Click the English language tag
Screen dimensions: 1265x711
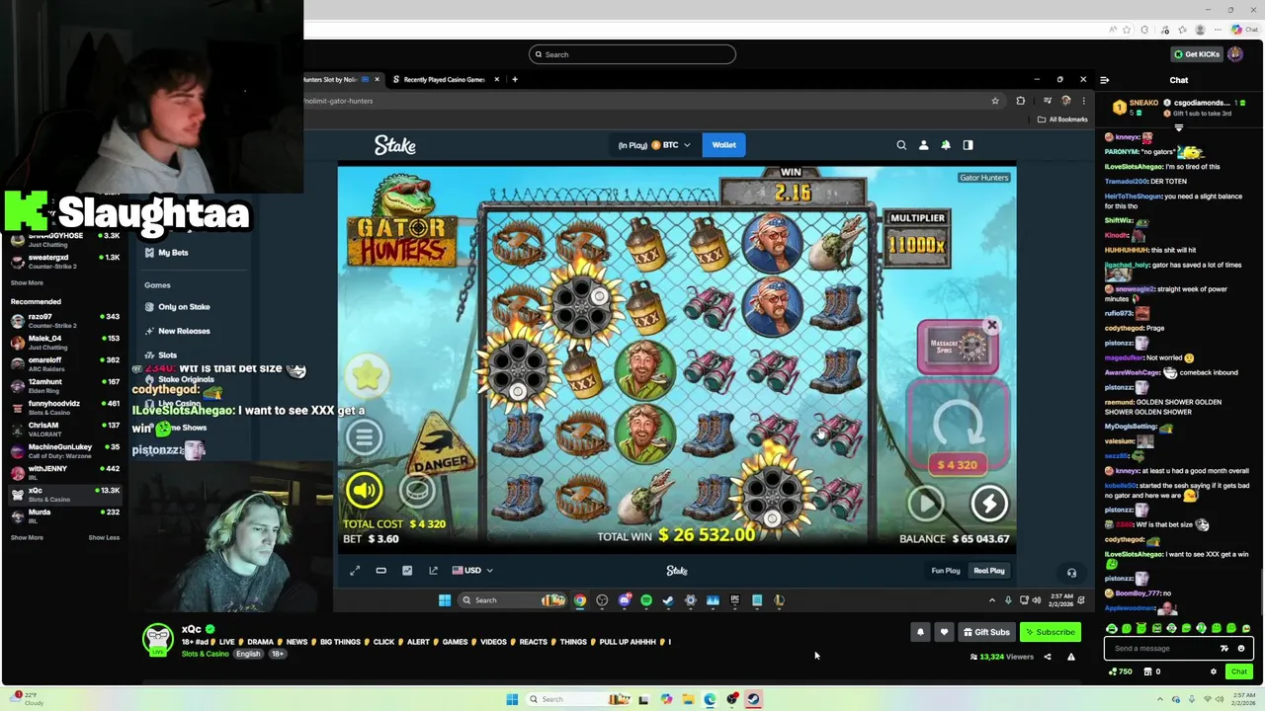(x=248, y=654)
